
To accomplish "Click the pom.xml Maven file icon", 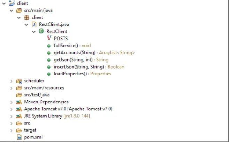I will [19, 137].
